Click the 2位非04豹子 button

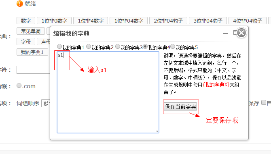coord(168,21)
